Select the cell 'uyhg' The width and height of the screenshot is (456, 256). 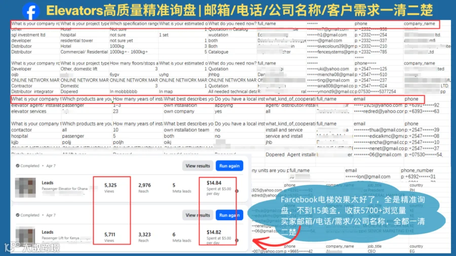pyautogui.click(x=164, y=75)
